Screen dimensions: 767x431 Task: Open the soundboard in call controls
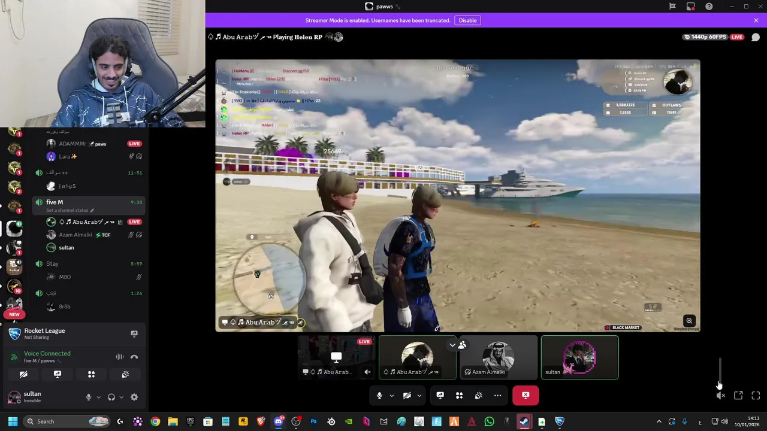[x=478, y=395]
